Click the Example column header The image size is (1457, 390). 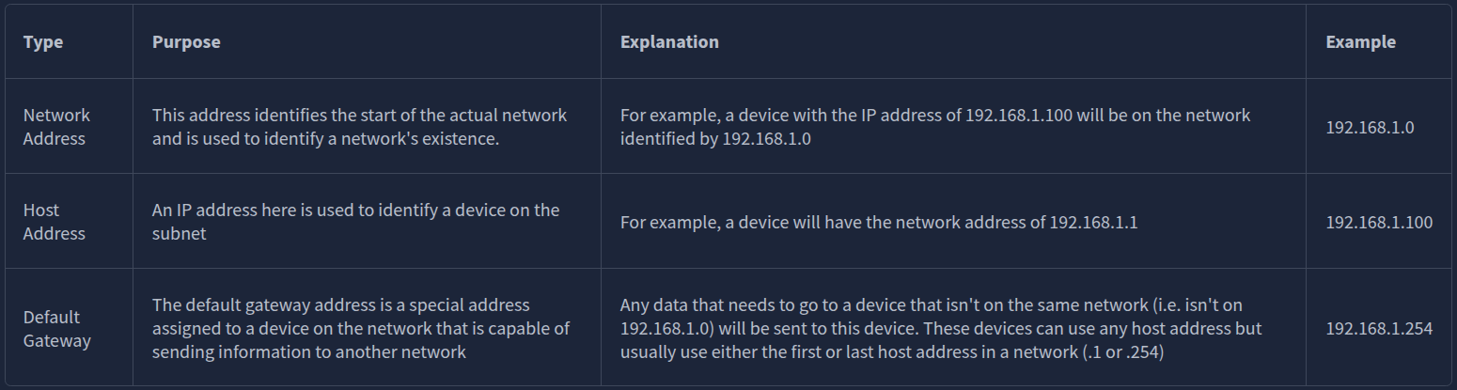pos(1360,42)
